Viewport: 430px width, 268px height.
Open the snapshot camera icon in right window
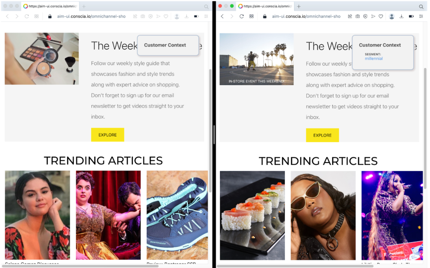tap(358, 16)
